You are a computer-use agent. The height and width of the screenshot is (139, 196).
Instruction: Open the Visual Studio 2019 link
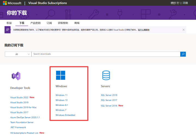pyautogui.click(x=19, y=102)
